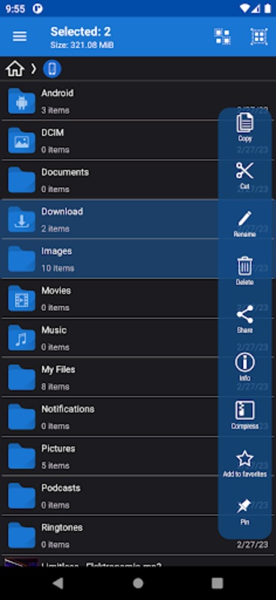Open Info for the selection

[x=245, y=367]
